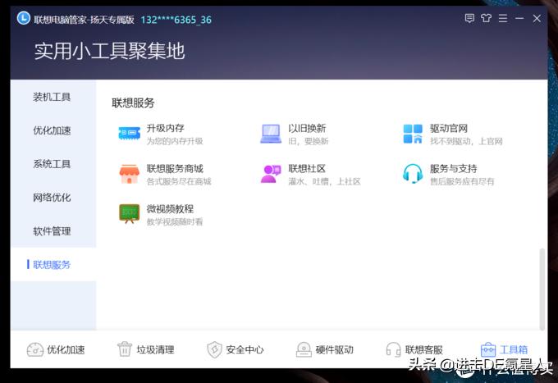Switch to 联想客服 label in bottom bar
The width and height of the screenshot is (558, 383).
coord(424,349)
